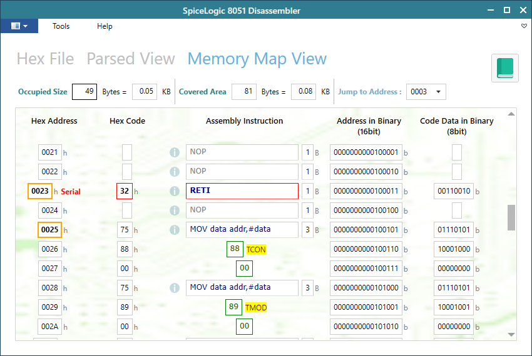Image resolution: width=532 pixels, height=356 pixels.
Task: Select hex address 0029 cell
Action: (50, 307)
